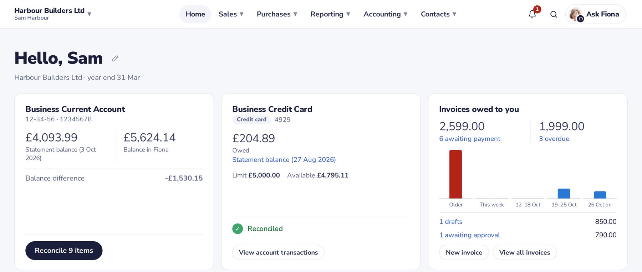Click the blue 19–25 Oct chart bar
The width and height of the screenshot is (642, 272).
click(564, 194)
